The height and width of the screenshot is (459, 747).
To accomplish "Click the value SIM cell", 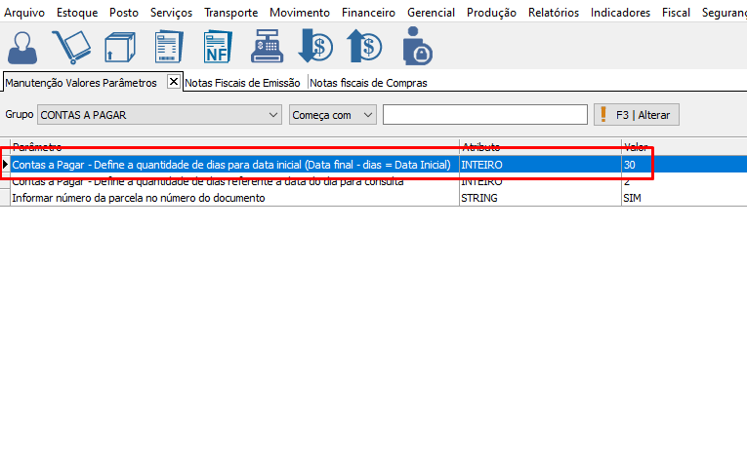I will point(685,198).
